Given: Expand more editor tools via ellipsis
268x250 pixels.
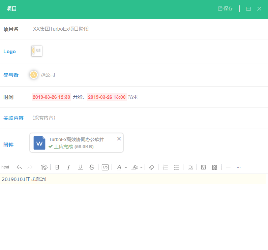Looking at the screenshot, I should [x=239, y=167].
